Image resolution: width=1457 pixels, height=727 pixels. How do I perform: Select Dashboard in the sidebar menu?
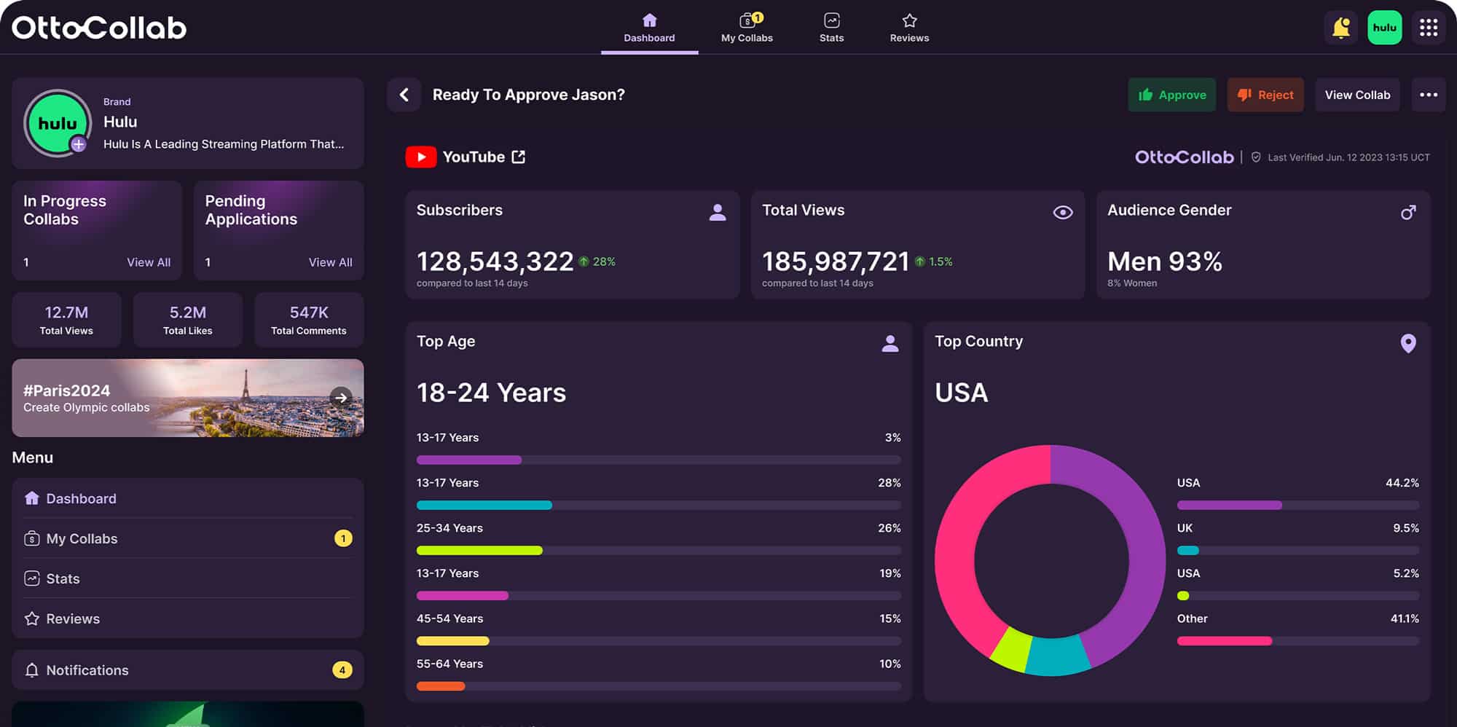(x=188, y=498)
